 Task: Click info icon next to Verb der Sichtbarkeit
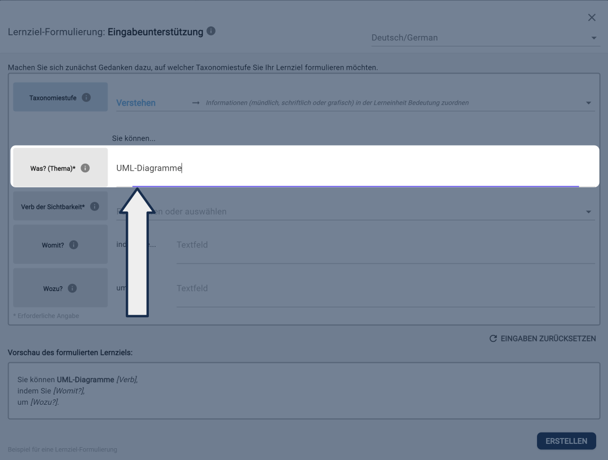coord(95,207)
